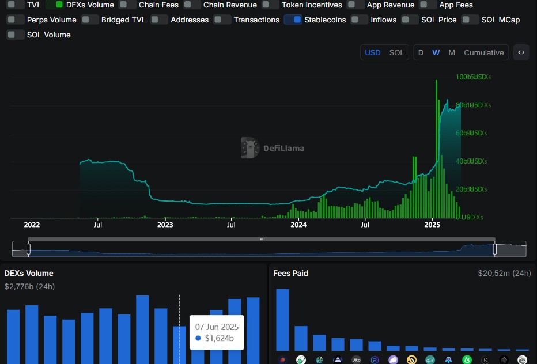Select USD denomination
The image size is (537, 364).
[x=373, y=52]
